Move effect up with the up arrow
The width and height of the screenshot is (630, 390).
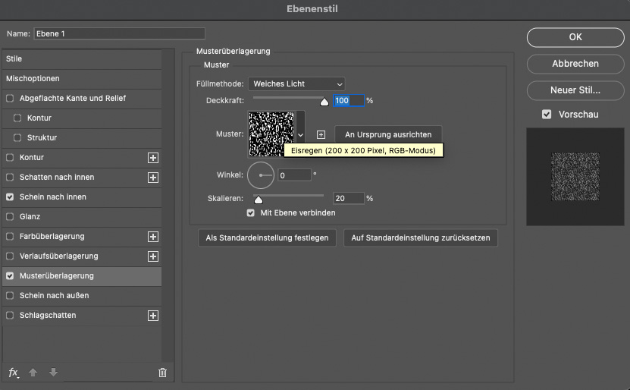tap(33, 373)
